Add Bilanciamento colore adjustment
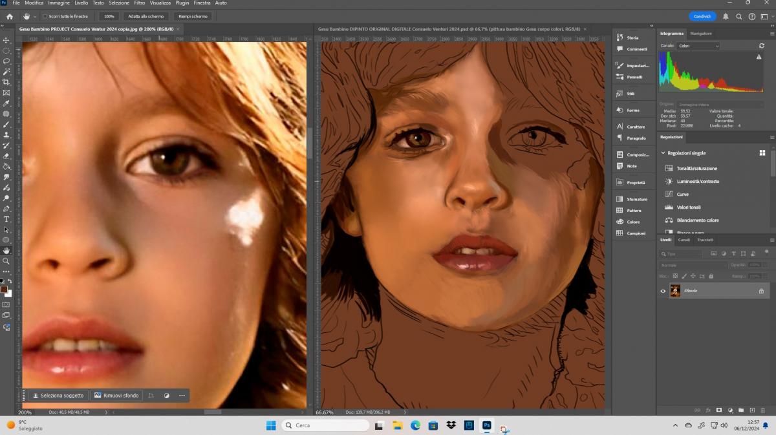 [692, 220]
